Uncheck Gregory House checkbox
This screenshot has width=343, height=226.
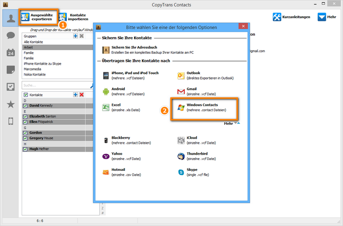(25, 138)
